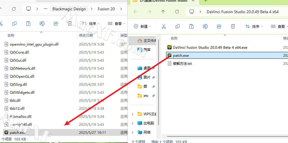288x143 pixels.
Task: Open the collapsed path ellipsis in left window
Action: click(46, 9)
